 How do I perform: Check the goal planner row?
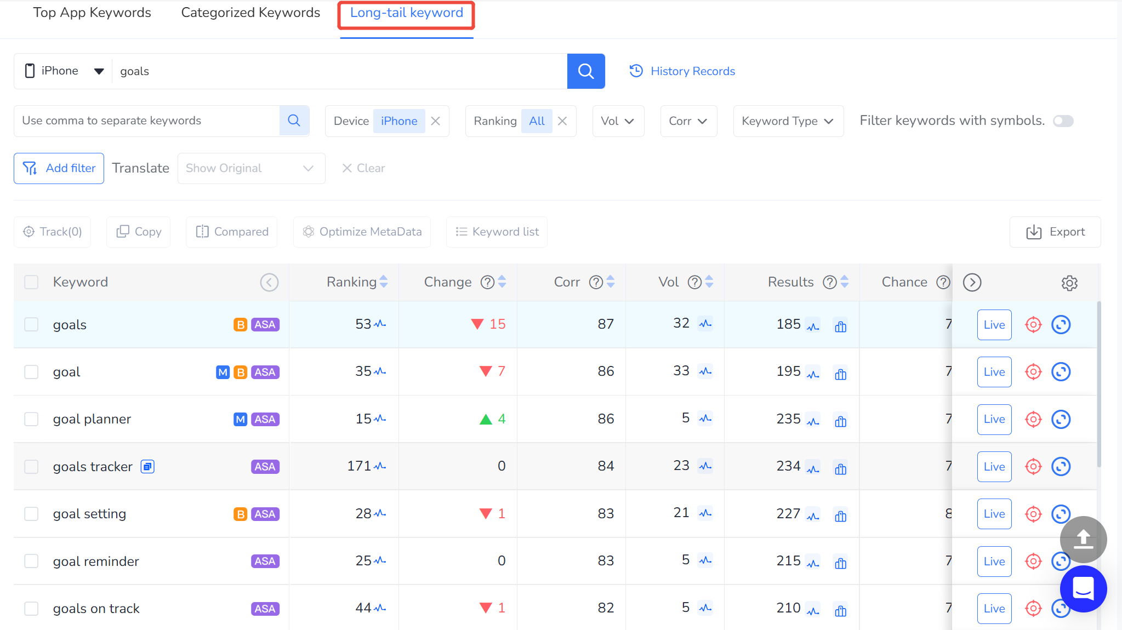click(31, 419)
